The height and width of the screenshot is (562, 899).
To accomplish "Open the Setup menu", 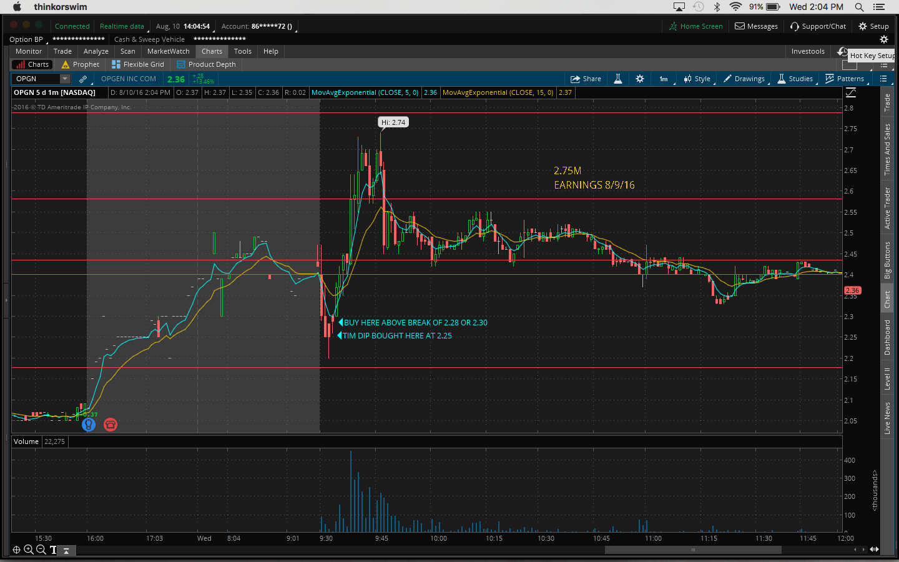I will (873, 26).
